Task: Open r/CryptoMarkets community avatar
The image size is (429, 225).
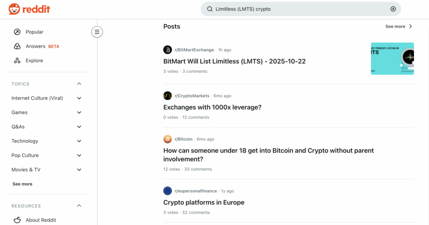Action: [x=168, y=96]
